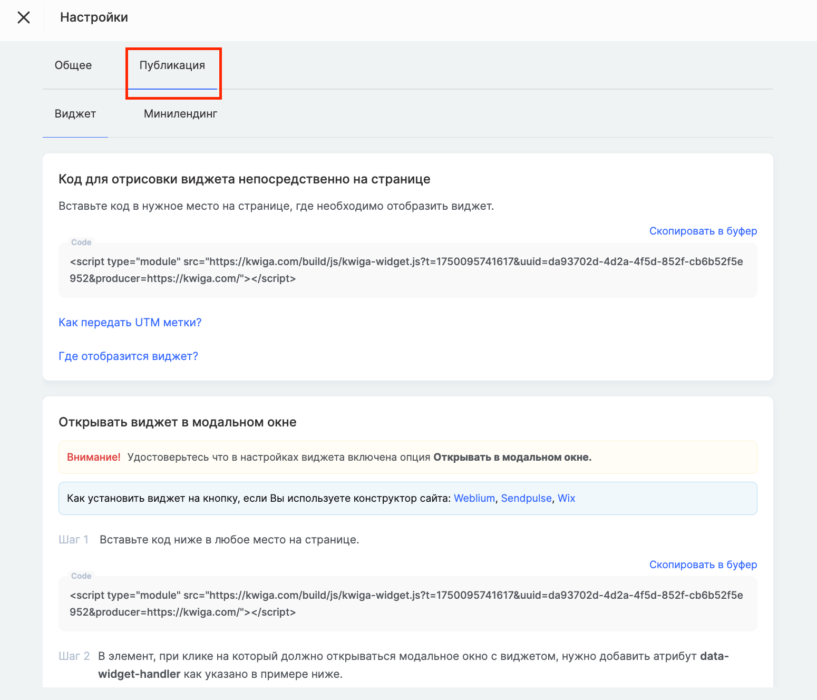Open the Как передать UTM метки? link
The height and width of the screenshot is (700, 817).
point(130,323)
